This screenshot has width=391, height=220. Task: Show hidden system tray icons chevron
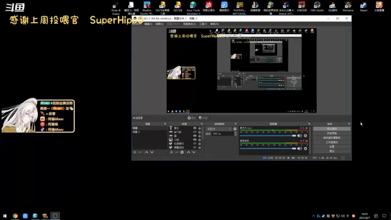pos(313,216)
